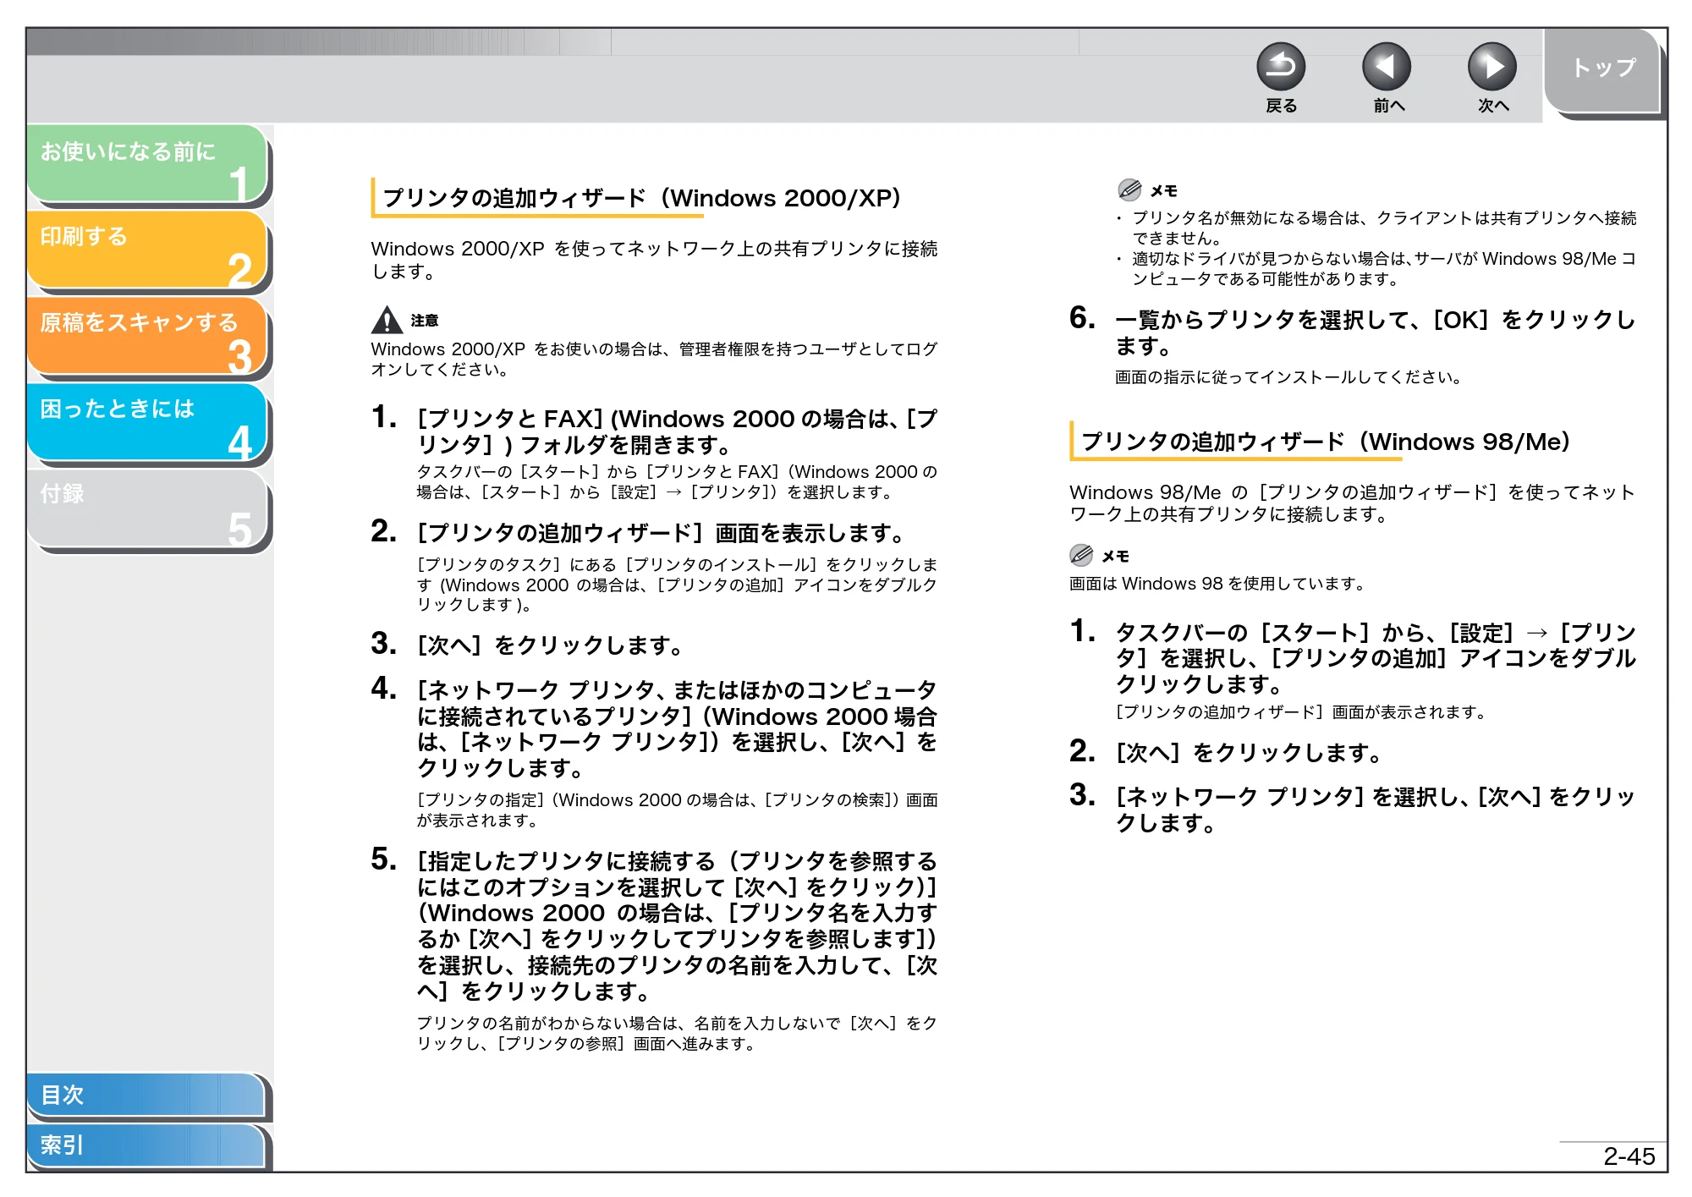This screenshot has width=1692, height=1197.
Task: Open chapter 5 付録
Action: tap(147, 508)
